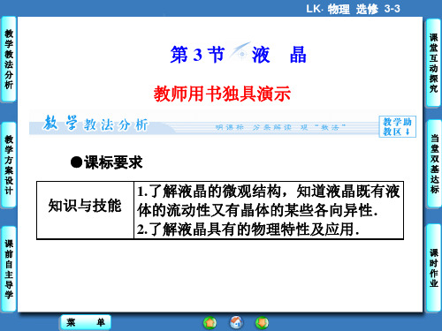Click the green up-arrow previous page icon
The height and width of the screenshot is (331, 442).
point(210,322)
